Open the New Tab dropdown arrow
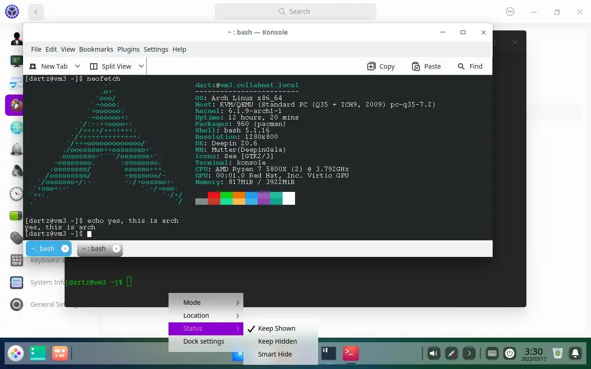The width and height of the screenshot is (591, 369). pyautogui.click(x=78, y=66)
